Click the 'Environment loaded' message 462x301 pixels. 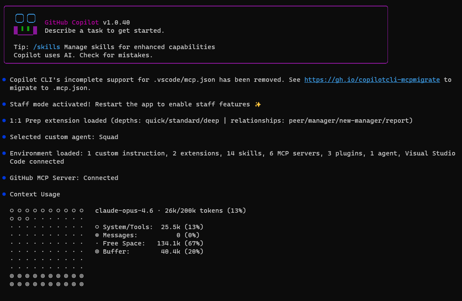pyautogui.click(x=233, y=158)
